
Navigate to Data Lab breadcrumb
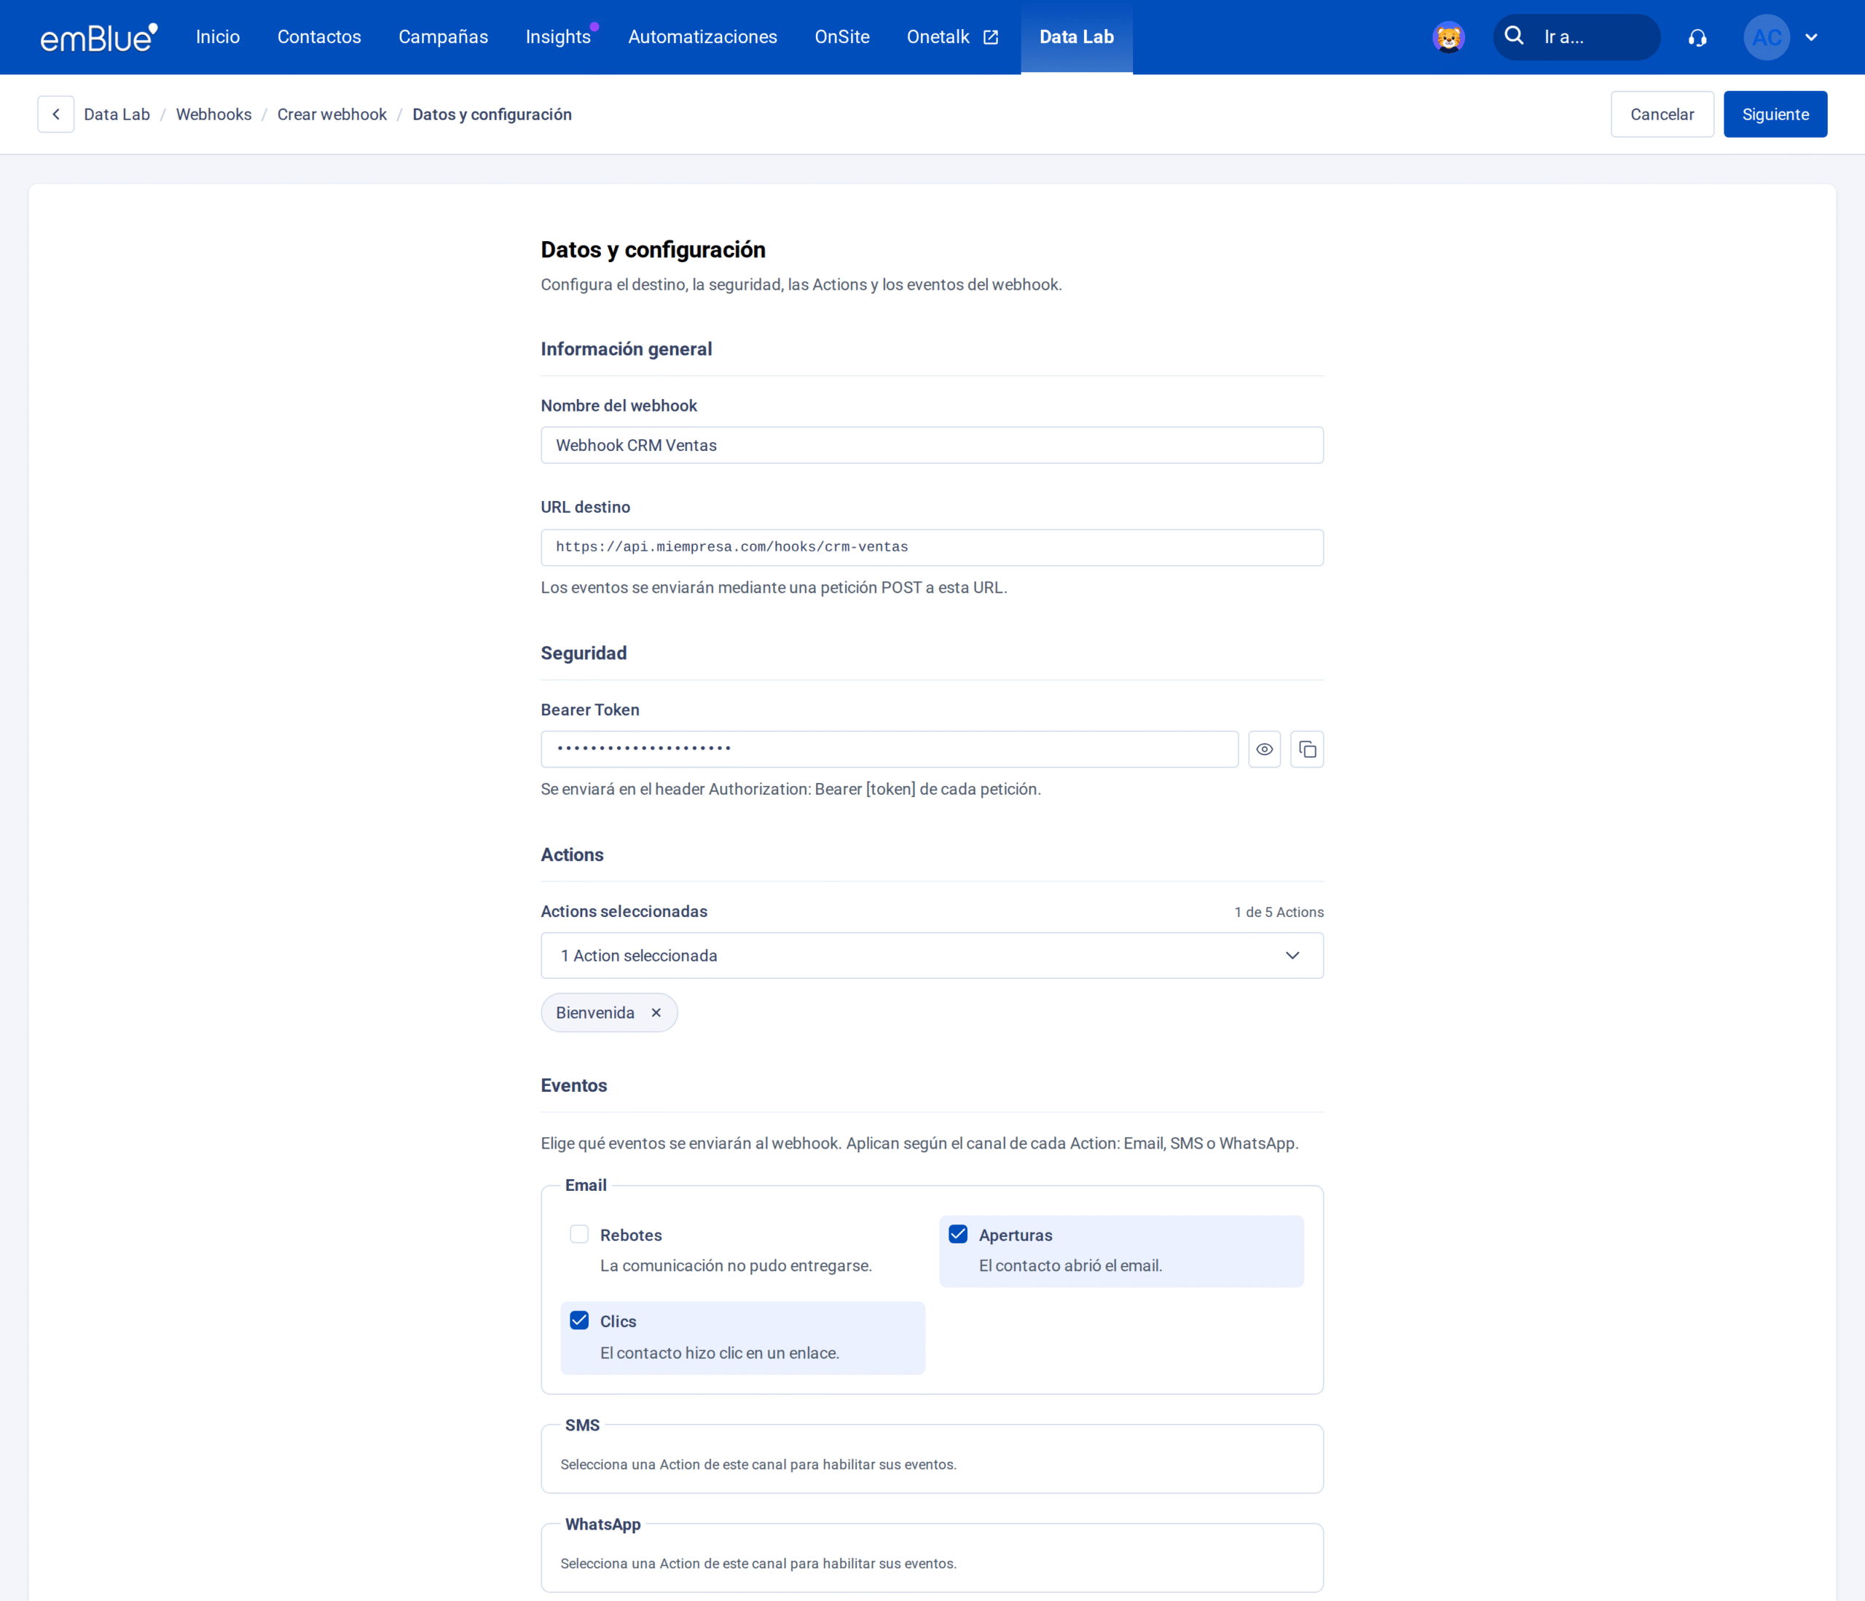point(117,114)
